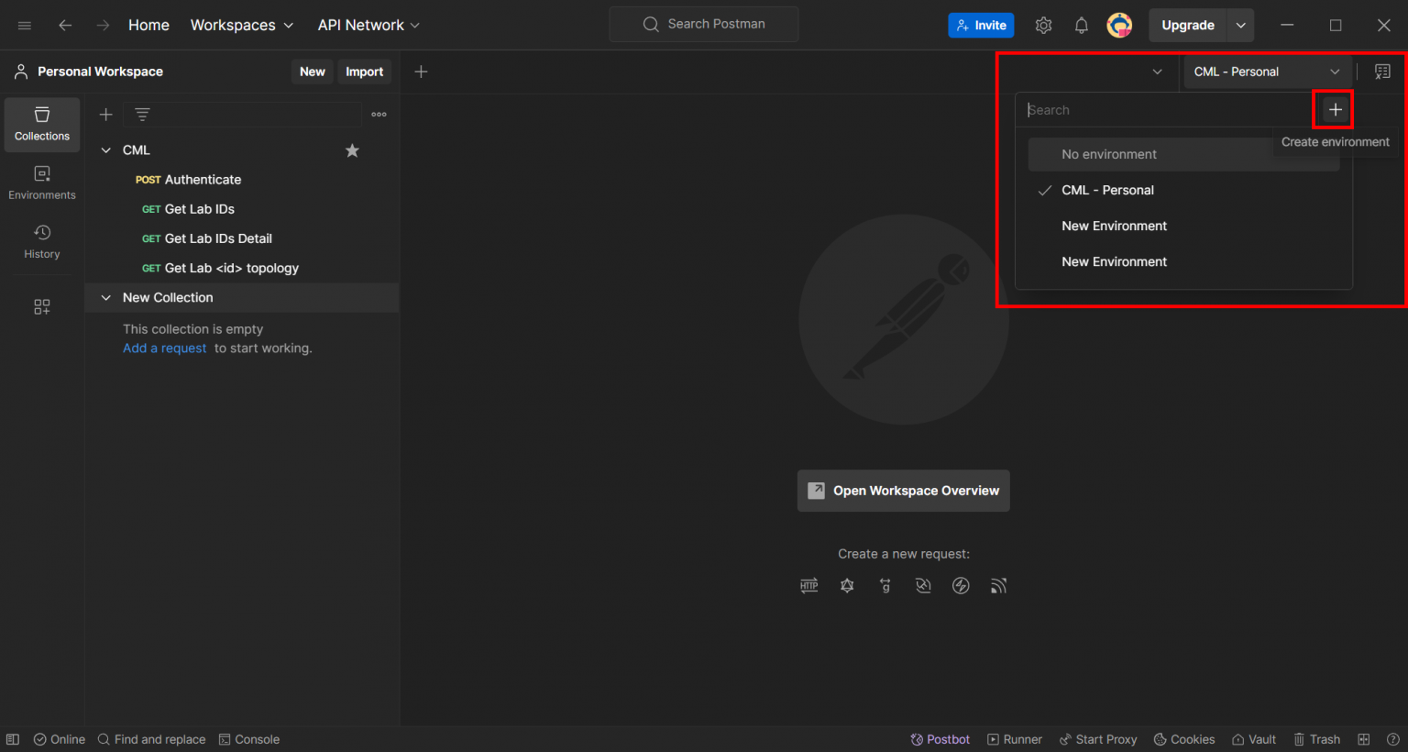Create a new MQTT request
Screen dimensions: 1408x752
pos(998,585)
